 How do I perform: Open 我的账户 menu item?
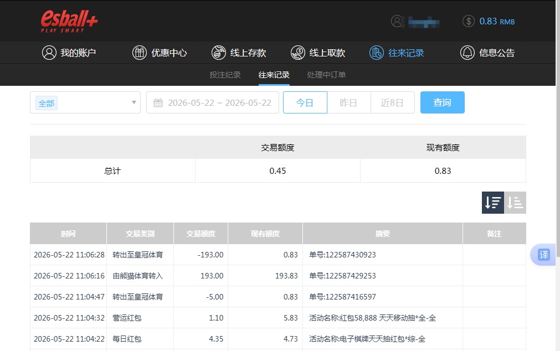click(x=69, y=53)
